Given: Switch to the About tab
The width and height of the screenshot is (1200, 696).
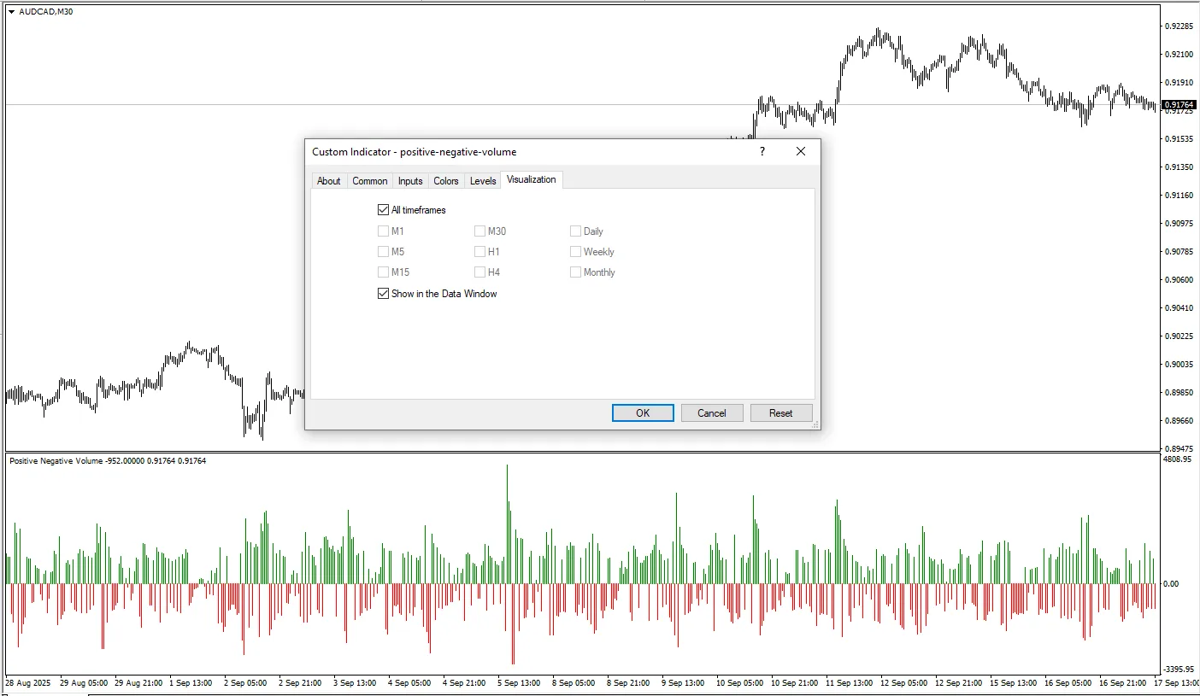Looking at the screenshot, I should point(328,181).
